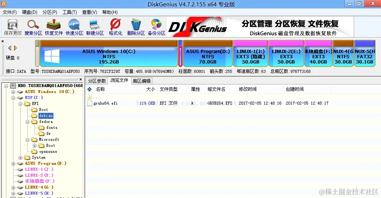Expand the System folder node

coord(21,158)
